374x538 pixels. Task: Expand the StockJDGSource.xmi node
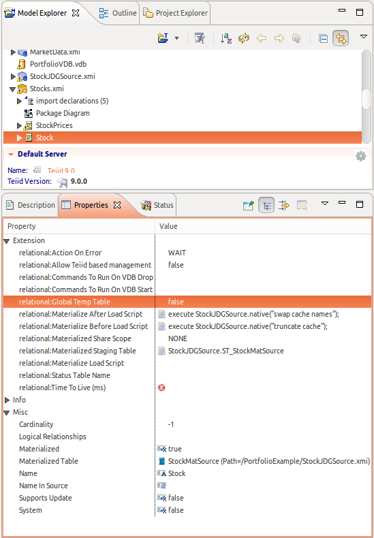(13, 76)
